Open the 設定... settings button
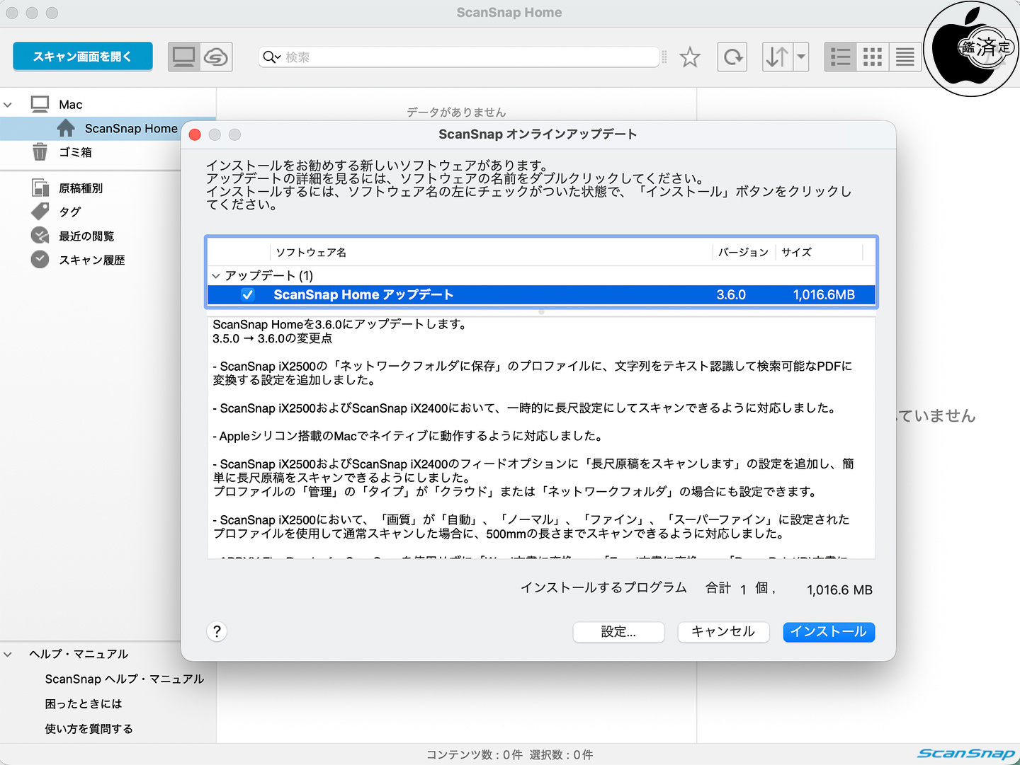 click(618, 632)
